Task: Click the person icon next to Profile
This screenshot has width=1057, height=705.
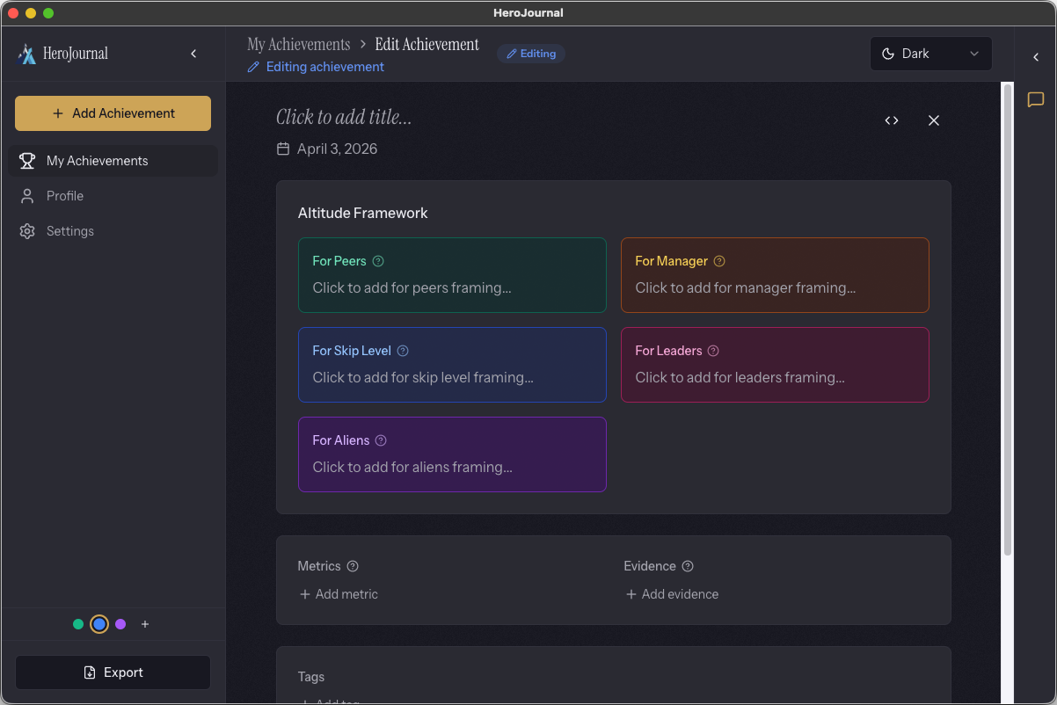Action: (26, 195)
